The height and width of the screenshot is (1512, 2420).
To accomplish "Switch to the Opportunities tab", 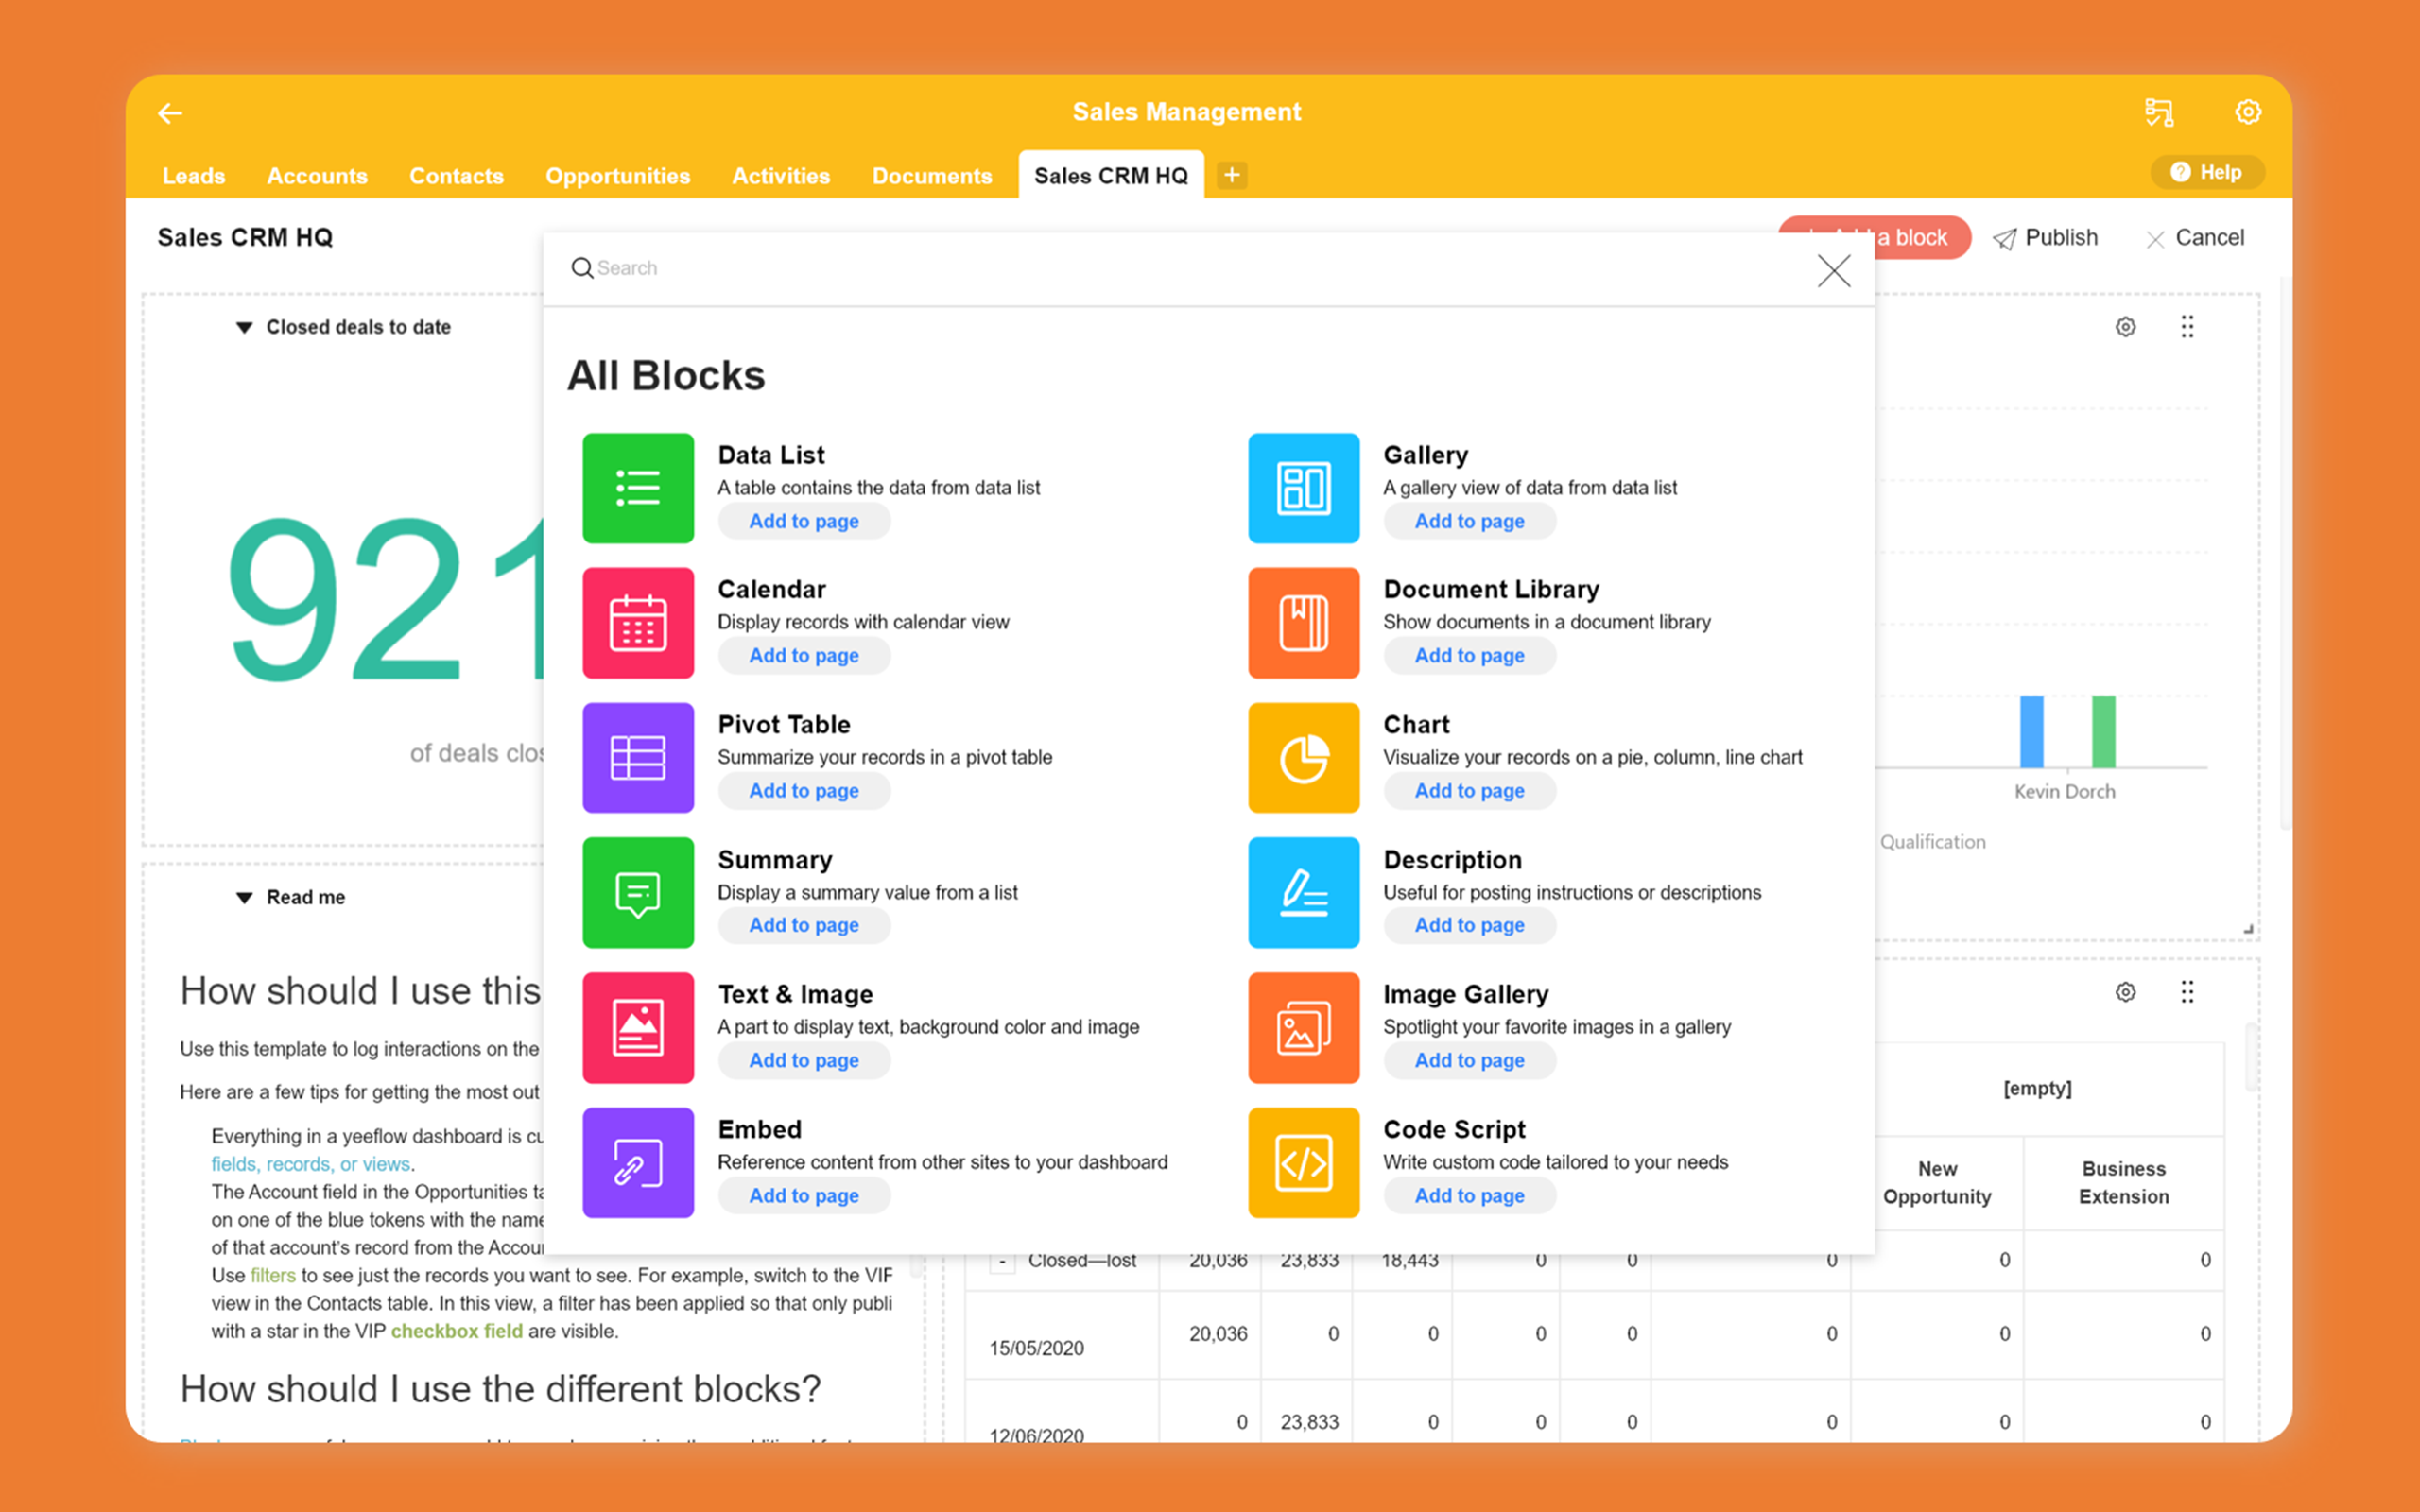I will [x=617, y=176].
